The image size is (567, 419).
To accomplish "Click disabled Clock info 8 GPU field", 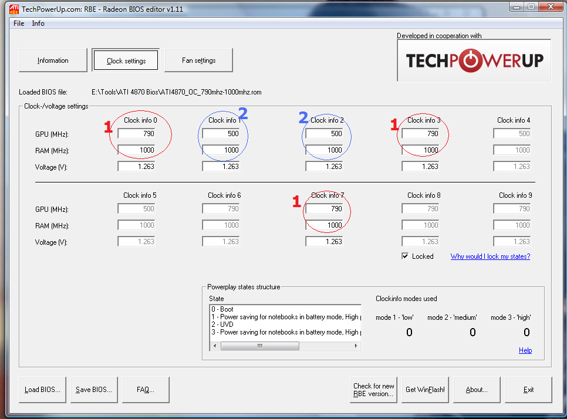I will pos(420,209).
